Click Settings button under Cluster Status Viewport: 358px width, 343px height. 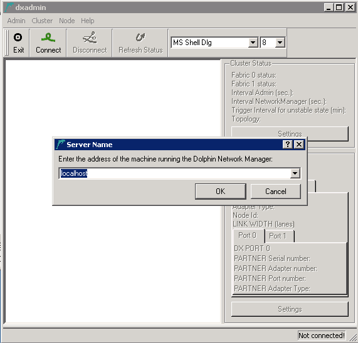click(290, 133)
